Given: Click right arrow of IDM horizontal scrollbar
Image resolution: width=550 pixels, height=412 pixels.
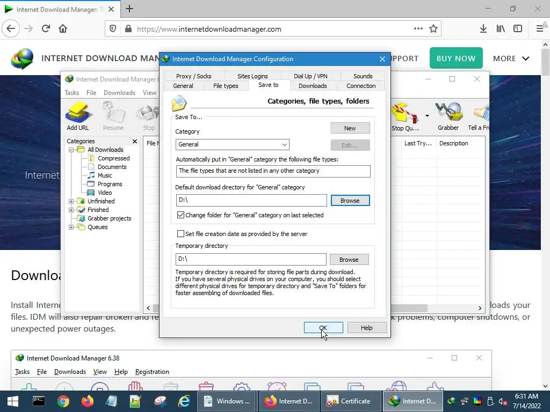Looking at the screenshot, I should (x=480, y=308).
